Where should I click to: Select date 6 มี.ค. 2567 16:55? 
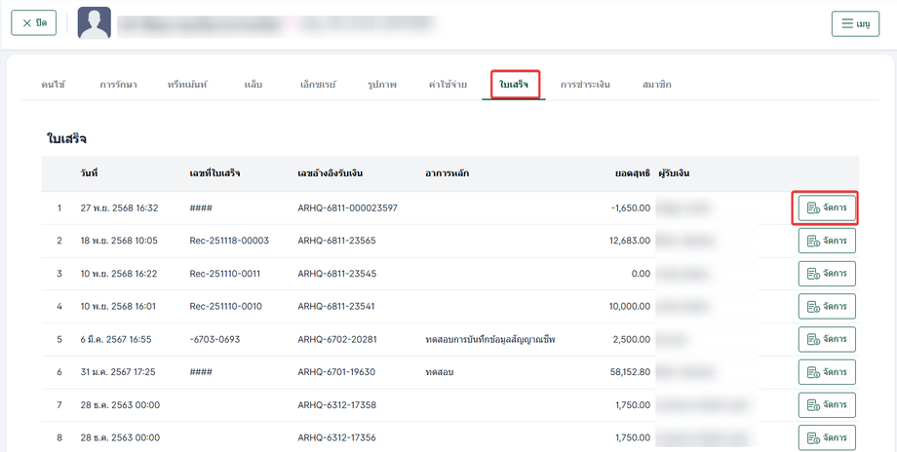coord(116,339)
